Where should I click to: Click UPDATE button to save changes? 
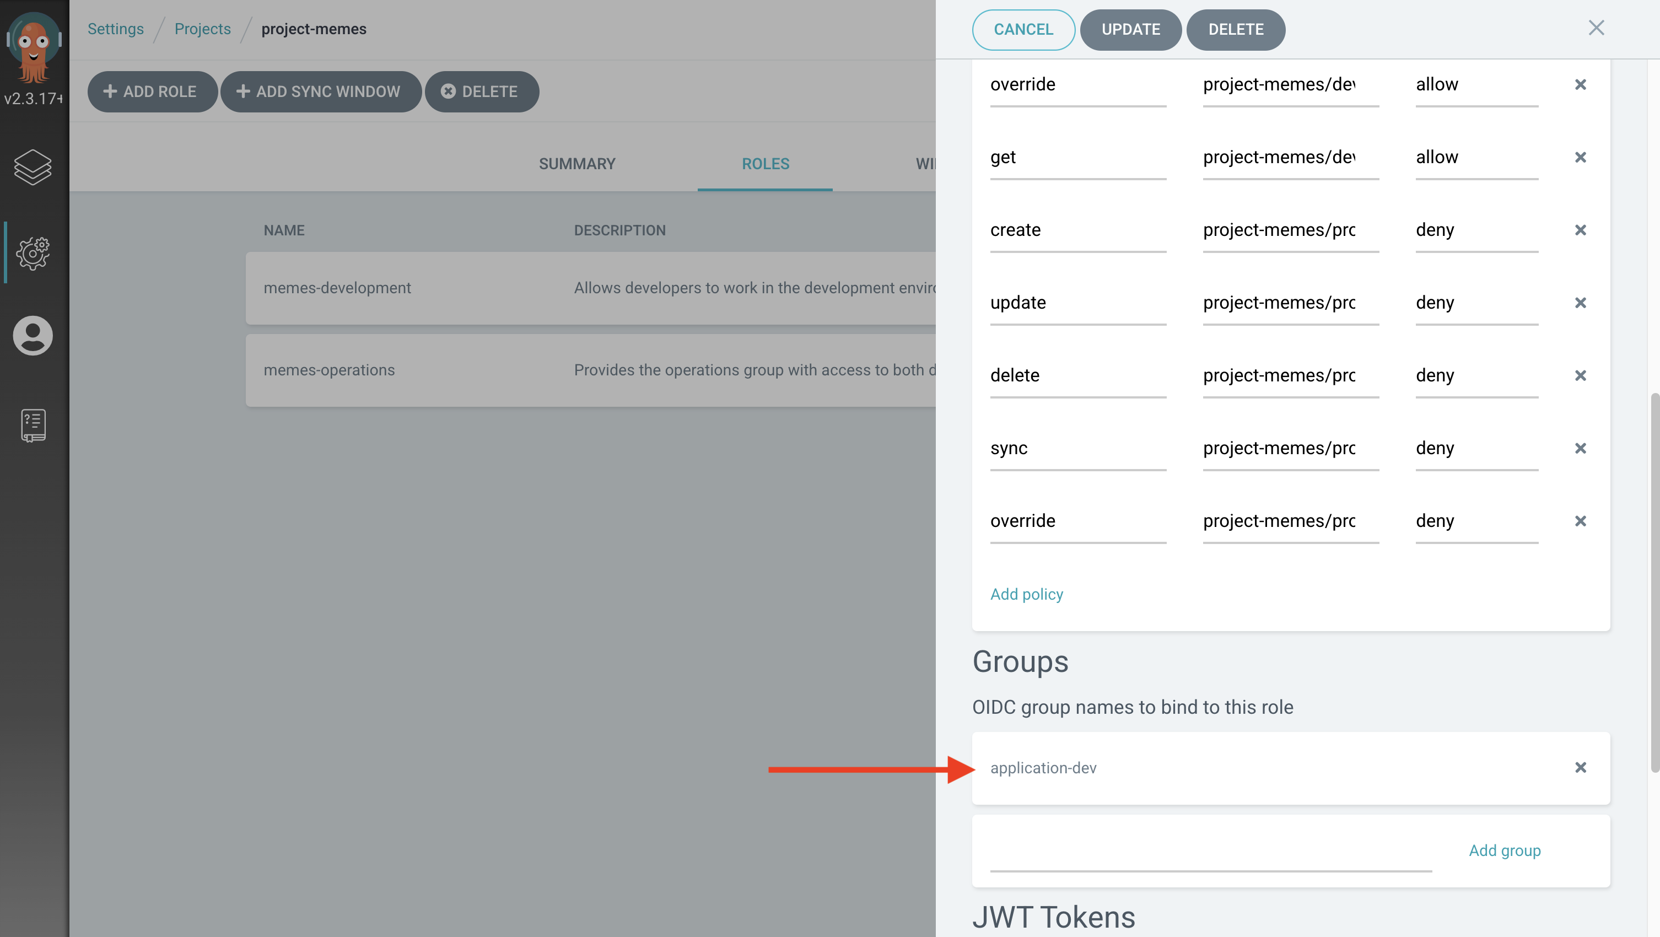[1130, 30]
